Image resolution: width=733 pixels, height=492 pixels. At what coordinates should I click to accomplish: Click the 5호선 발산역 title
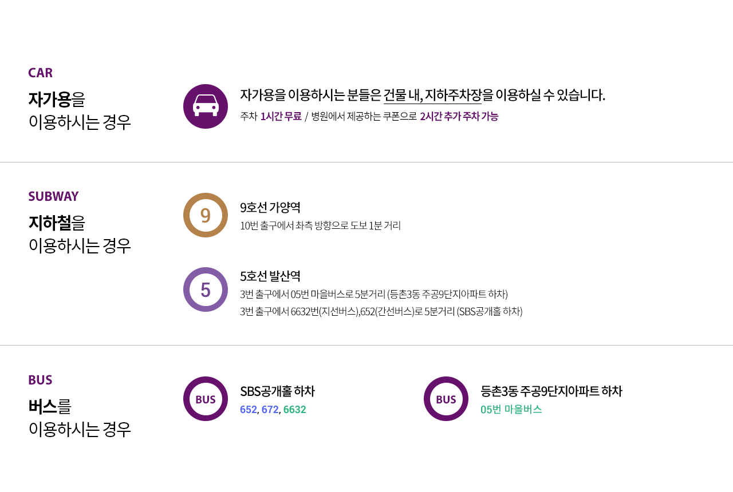270,276
